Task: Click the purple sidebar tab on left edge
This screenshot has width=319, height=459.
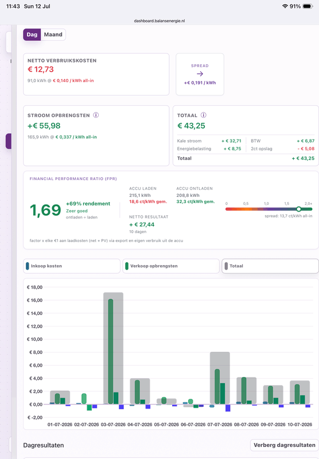Action: pos(9,141)
